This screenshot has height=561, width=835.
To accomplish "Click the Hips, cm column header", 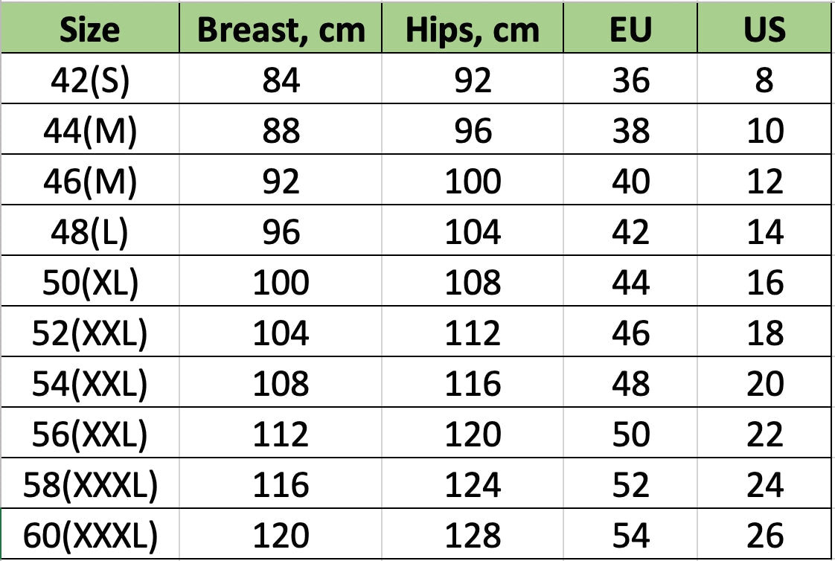I will click(x=473, y=29).
